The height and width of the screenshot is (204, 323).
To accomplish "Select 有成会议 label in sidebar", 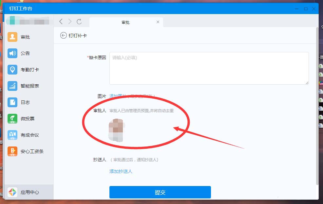I will pyautogui.click(x=30, y=135).
